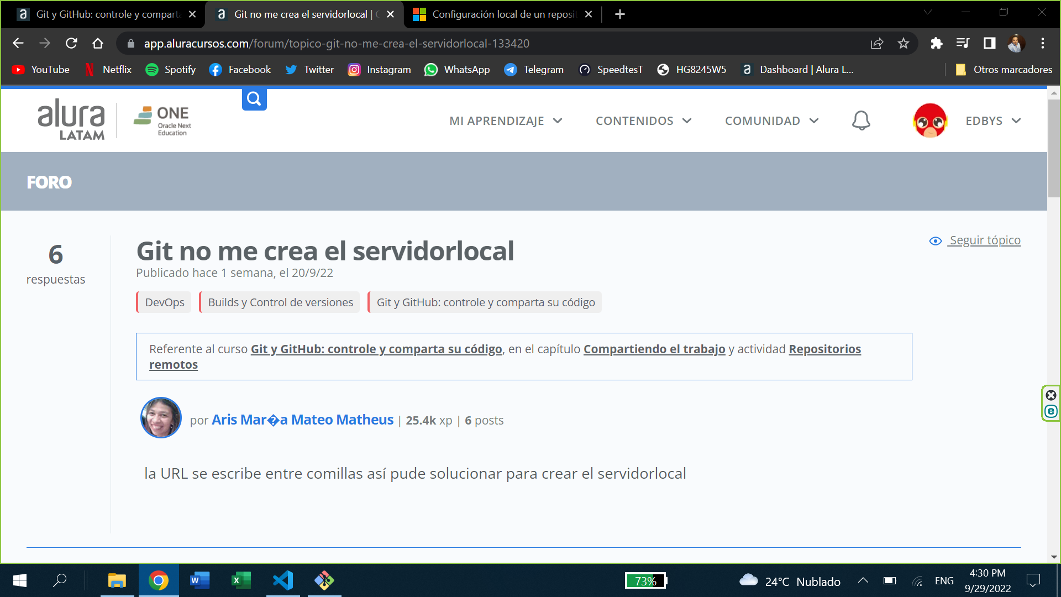
Task: Select the Foro menu section
Action: pyautogui.click(x=49, y=182)
